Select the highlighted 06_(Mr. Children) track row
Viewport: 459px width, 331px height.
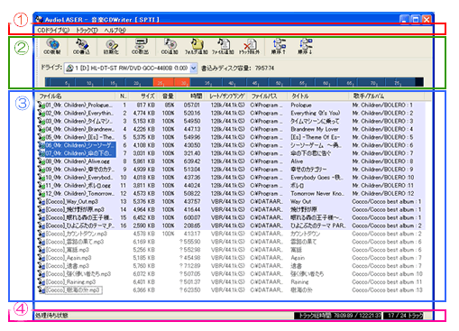click(x=232, y=145)
